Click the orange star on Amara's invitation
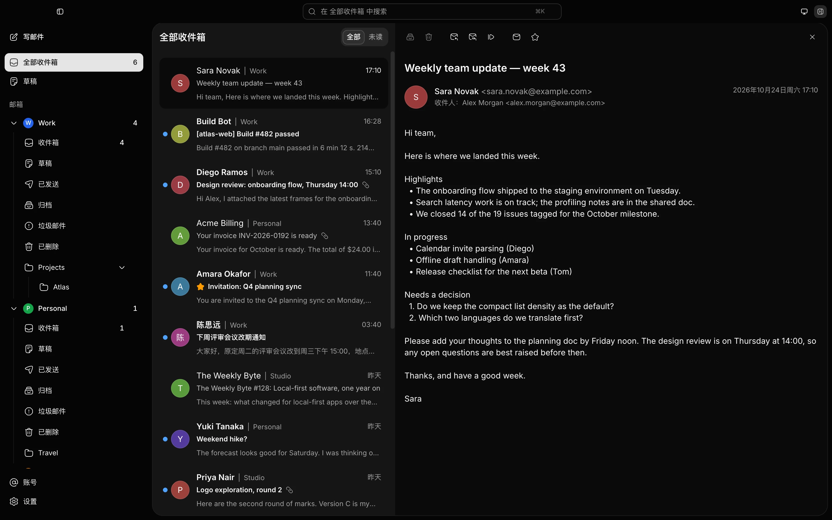 tap(200, 287)
